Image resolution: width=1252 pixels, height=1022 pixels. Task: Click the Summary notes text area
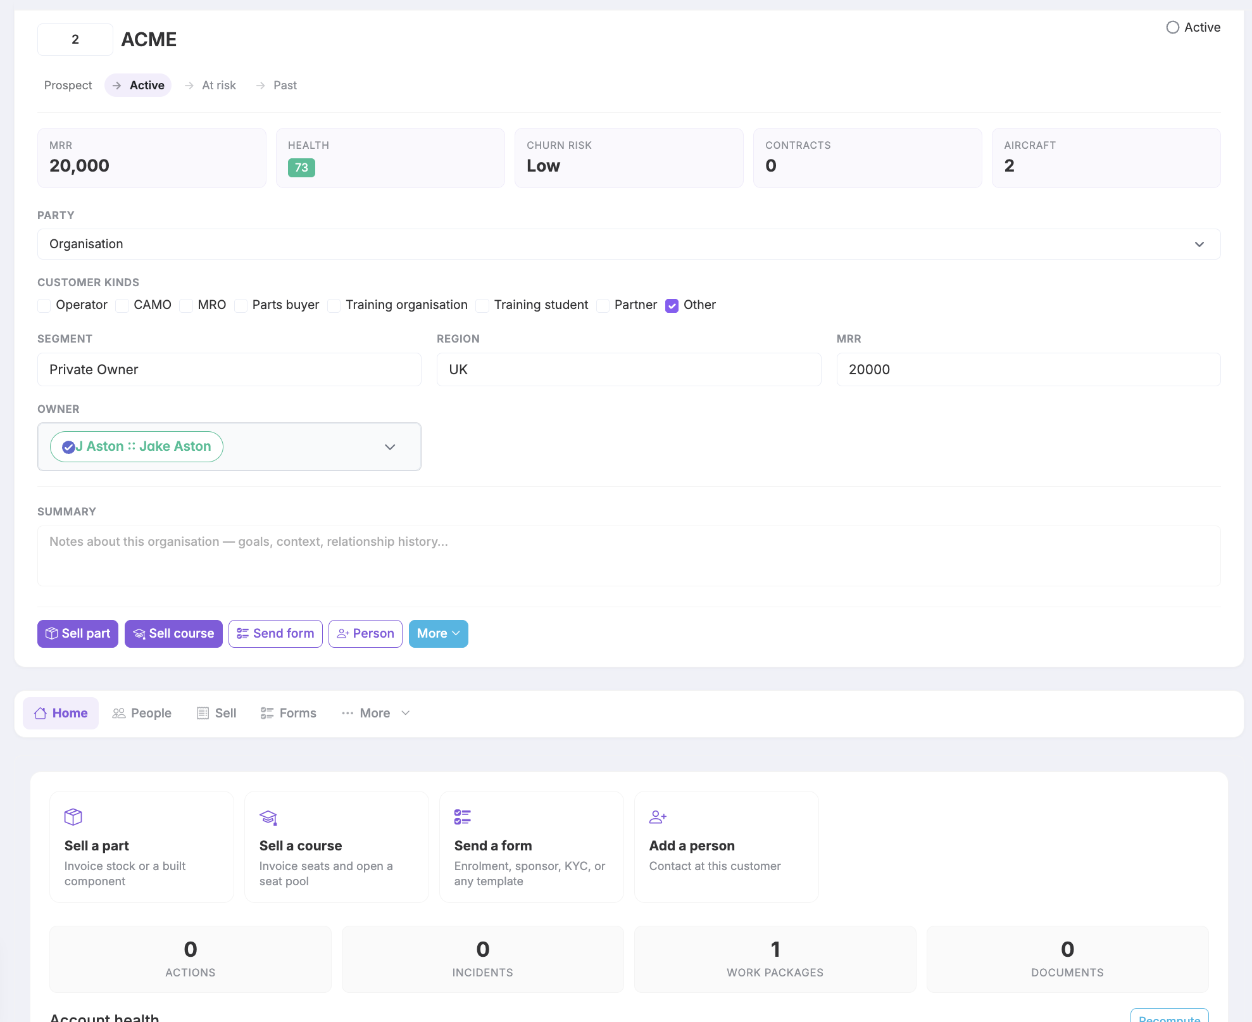pos(629,556)
